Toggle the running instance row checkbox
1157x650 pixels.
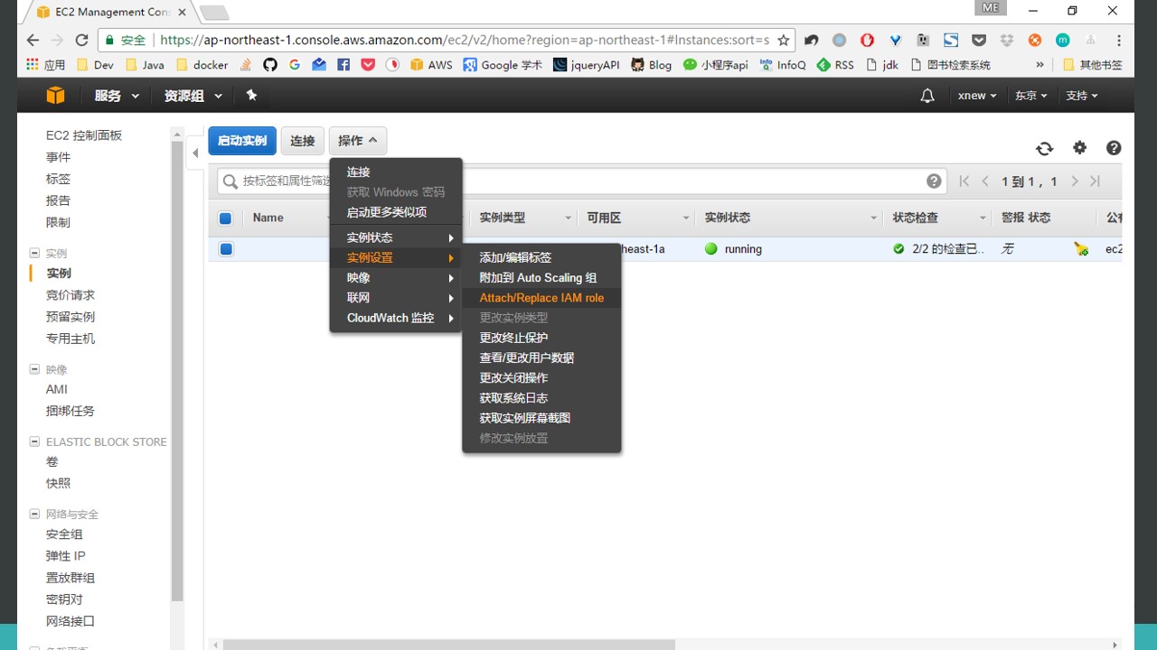(x=226, y=249)
